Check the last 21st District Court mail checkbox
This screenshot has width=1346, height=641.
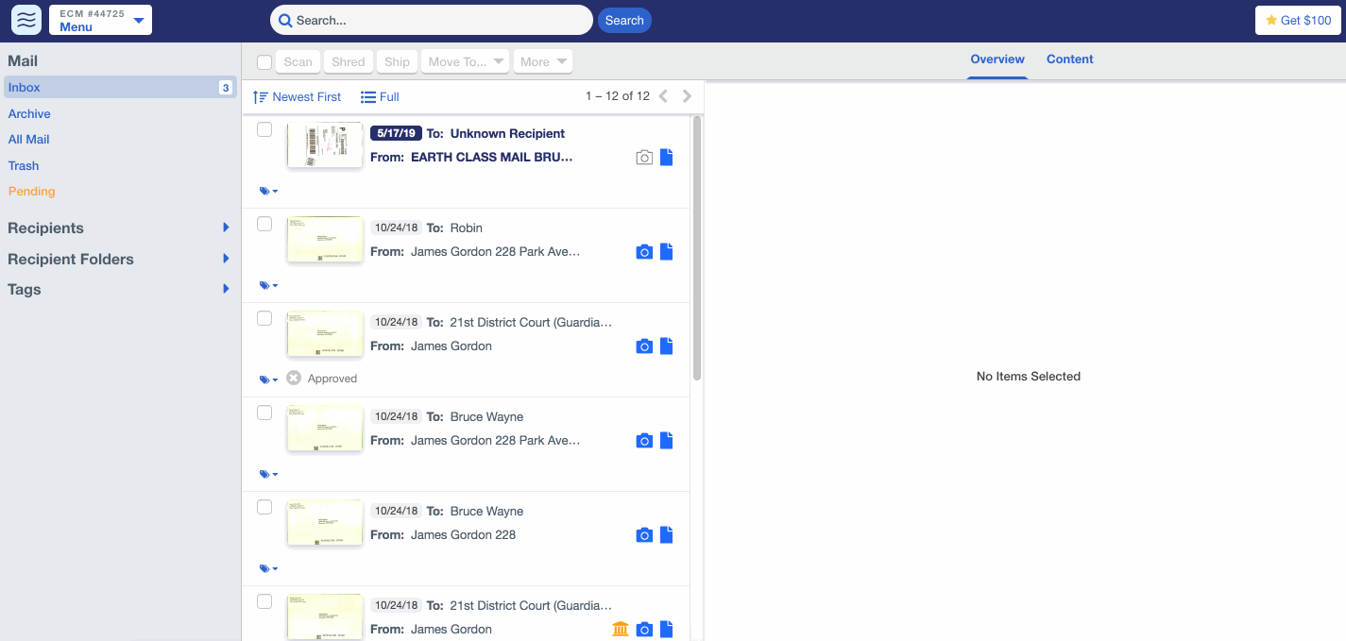tap(264, 601)
